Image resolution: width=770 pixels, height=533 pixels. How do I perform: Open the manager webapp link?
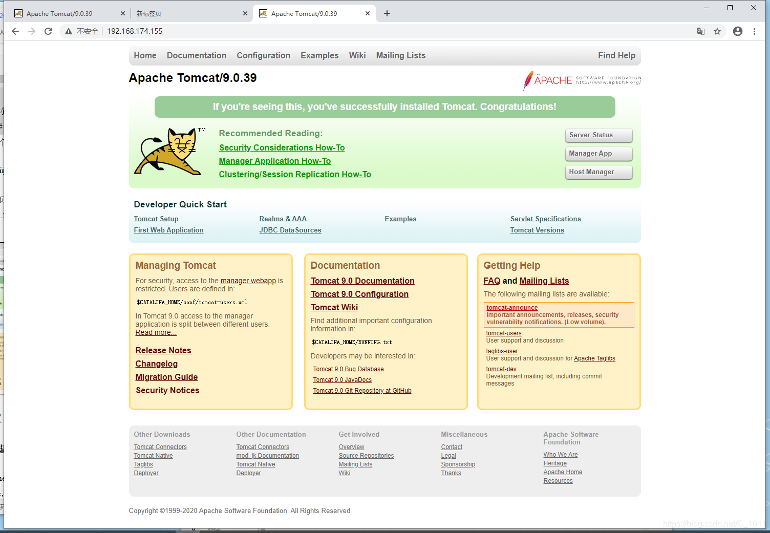pyautogui.click(x=248, y=281)
